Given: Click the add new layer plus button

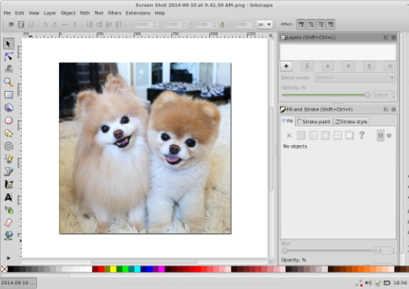Looking at the screenshot, I should click(286, 66).
